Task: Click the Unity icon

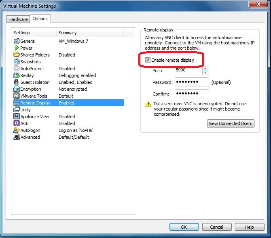Action: coord(17,109)
